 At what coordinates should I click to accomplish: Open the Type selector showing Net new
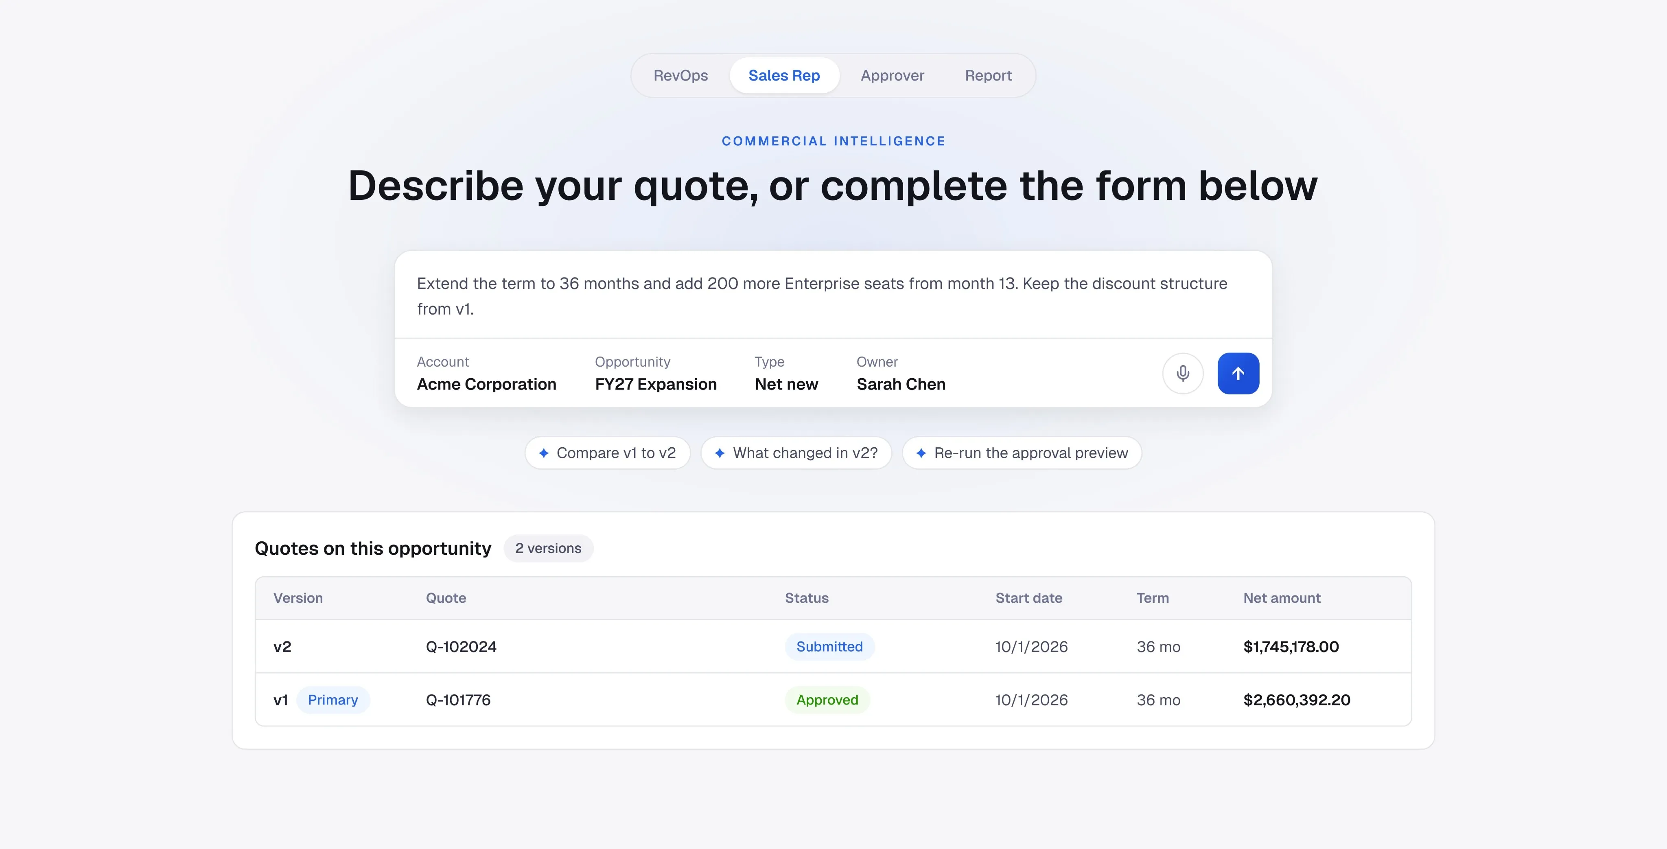tap(786, 373)
